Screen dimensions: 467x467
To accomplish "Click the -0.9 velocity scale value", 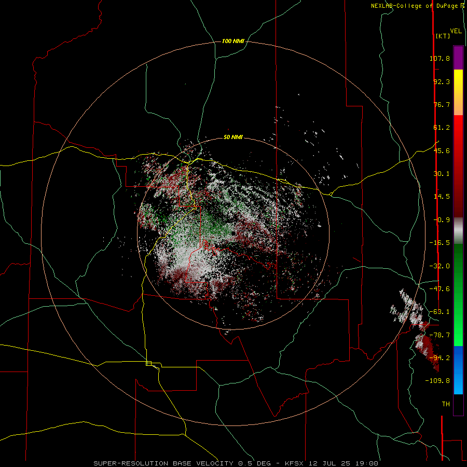I will point(442,220).
